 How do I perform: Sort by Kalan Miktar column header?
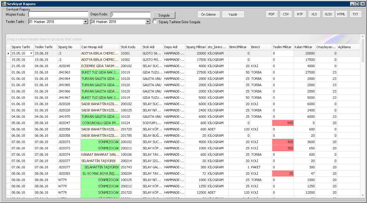pyautogui.click(x=305, y=47)
